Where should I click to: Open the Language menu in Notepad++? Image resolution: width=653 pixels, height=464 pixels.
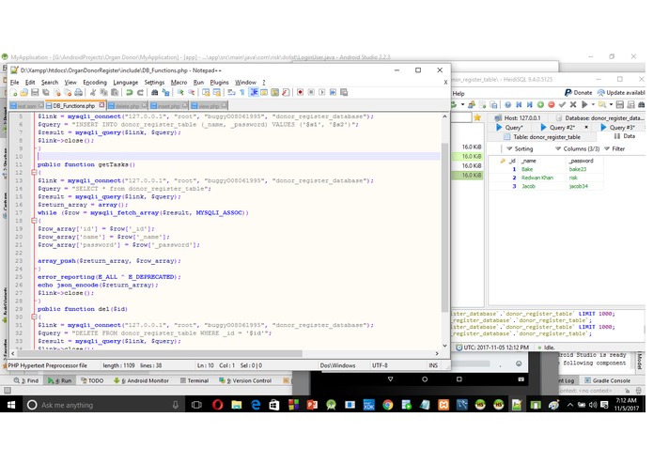125,83
